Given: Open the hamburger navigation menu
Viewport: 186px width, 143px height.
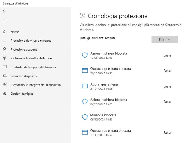Looking at the screenshot, I should [x=4, y=21].
